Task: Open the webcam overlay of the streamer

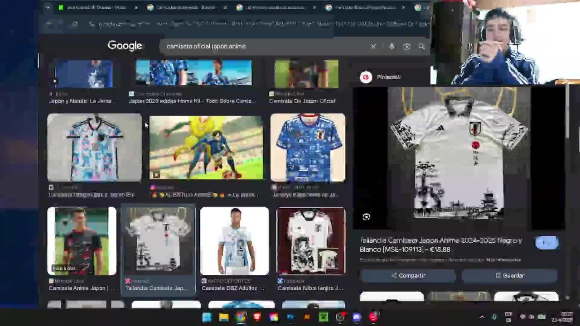Action: (505, 43)
